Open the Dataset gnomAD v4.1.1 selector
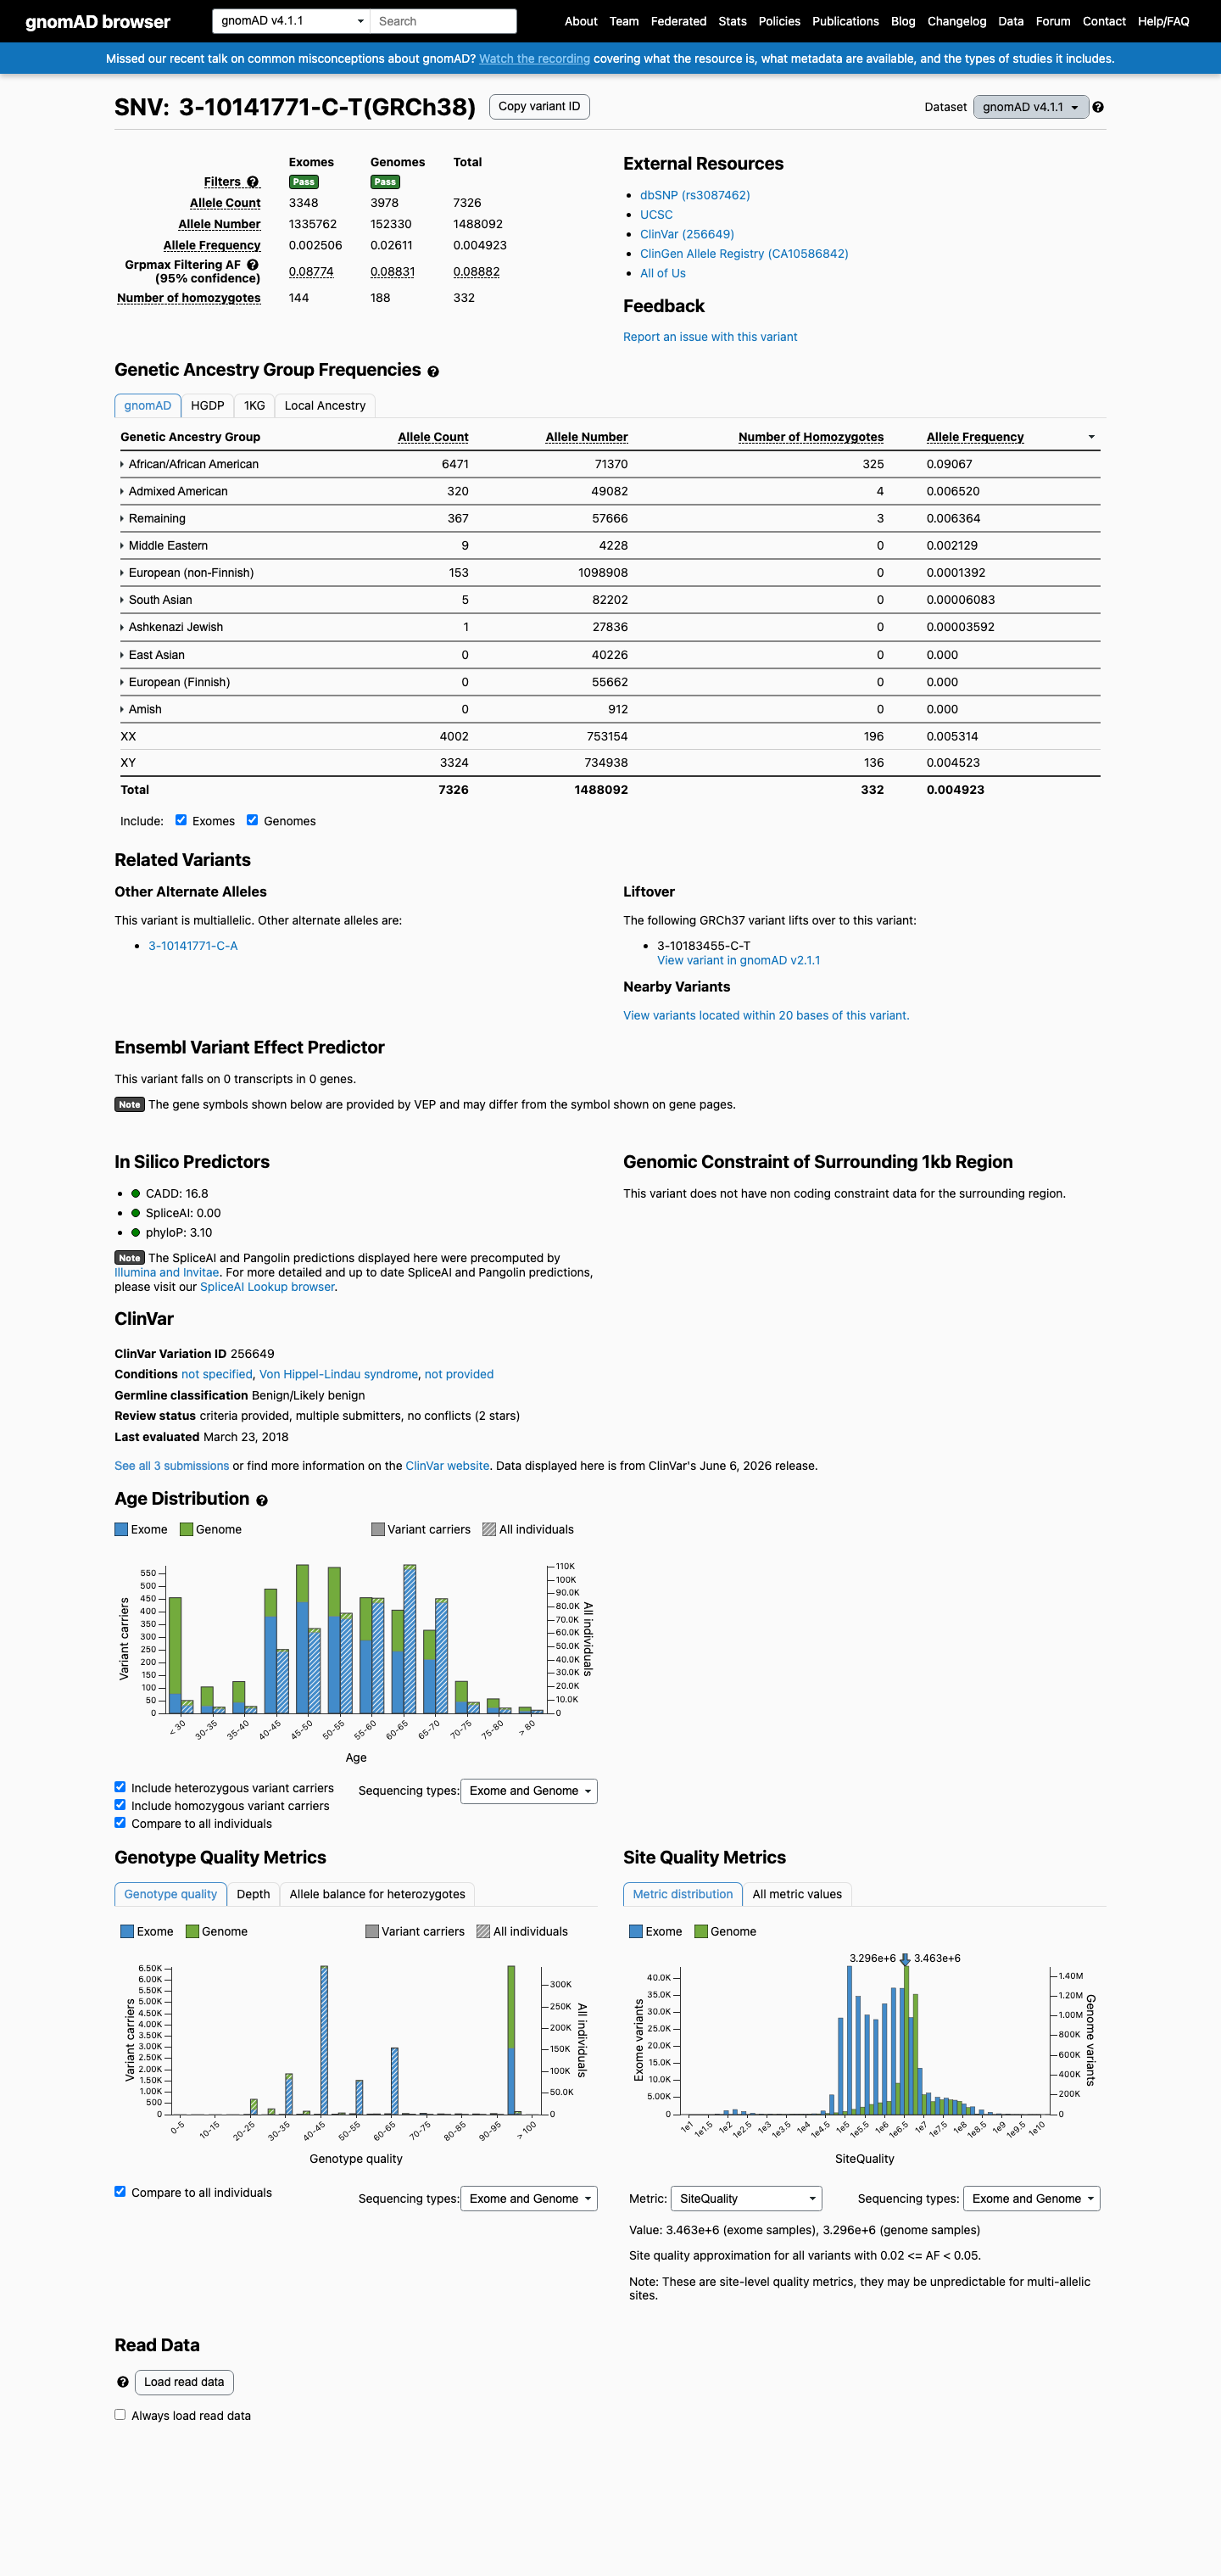Screen dimensions: 1221x2576 click(1030, 107)
